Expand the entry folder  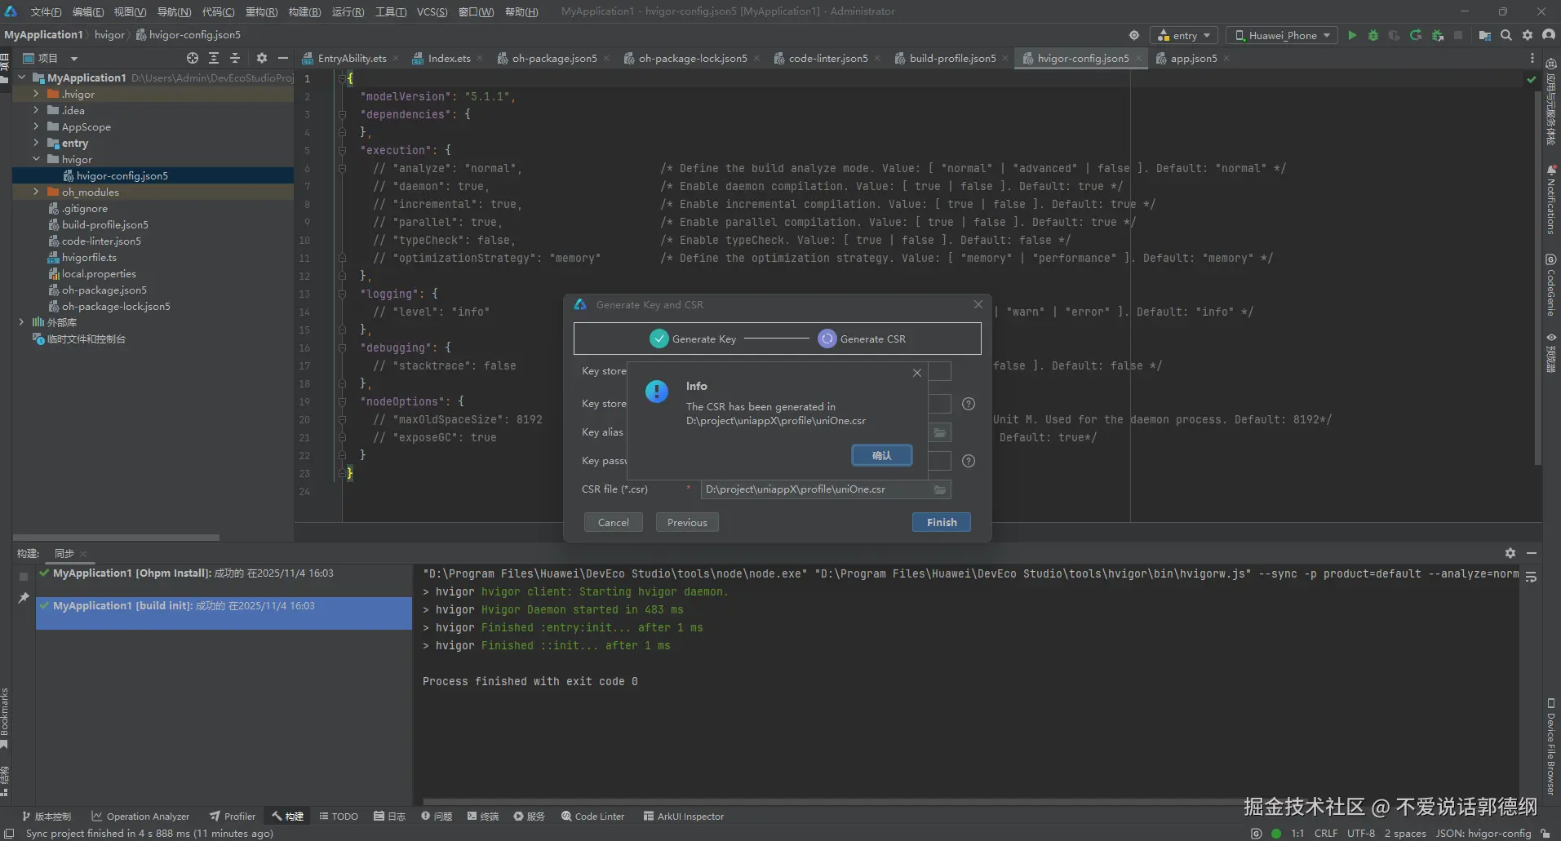tap(36, 143)
